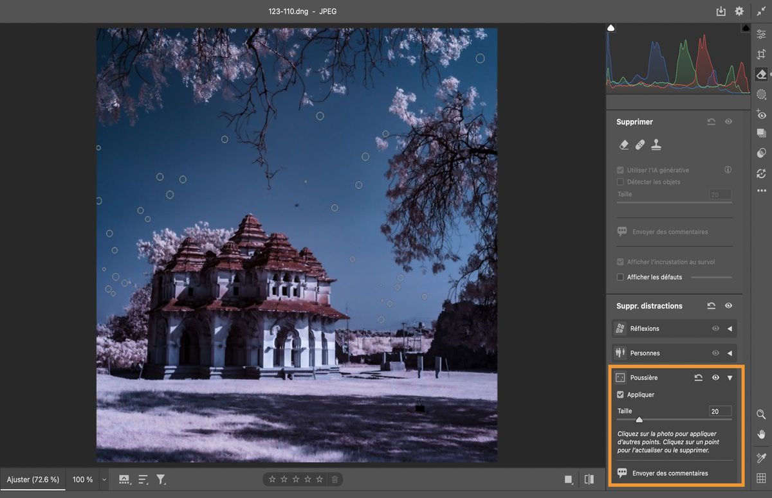This screenshot has width=772, height=498.
Task: Choose the Clone stamp mode under Supprimer
Action: click(x=656, y=145)
